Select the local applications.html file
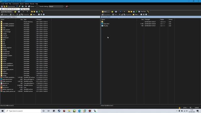Viewport: 201px width, 113px height. pyautogui.click(x=7, y=79)
